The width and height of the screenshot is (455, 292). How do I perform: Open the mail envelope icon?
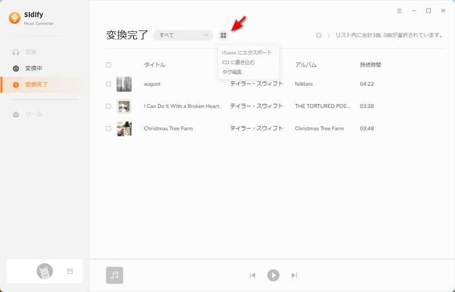(70, 272)
